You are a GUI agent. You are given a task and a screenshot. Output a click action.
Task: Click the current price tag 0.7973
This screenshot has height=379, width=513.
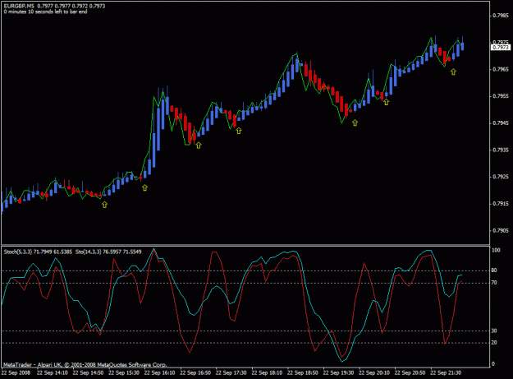click(501, 48)
